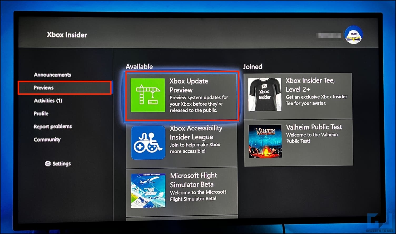Click the profile avatar picture
The height and width of the screenshot is (234, 396).
pyautogui.click(x=354, y=35)
